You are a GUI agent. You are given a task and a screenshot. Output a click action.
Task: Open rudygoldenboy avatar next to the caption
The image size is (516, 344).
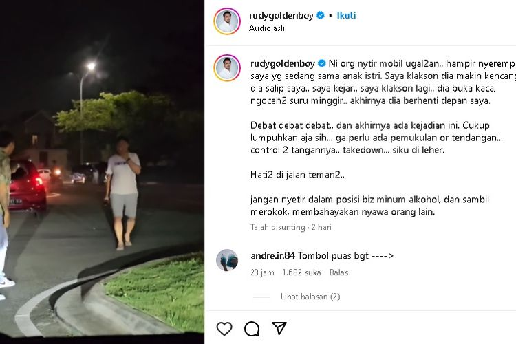tap(227, 68)
